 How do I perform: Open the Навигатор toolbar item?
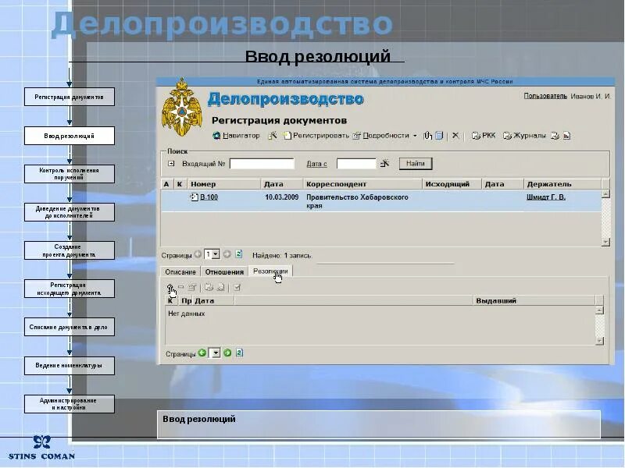(x=237, y=136)
